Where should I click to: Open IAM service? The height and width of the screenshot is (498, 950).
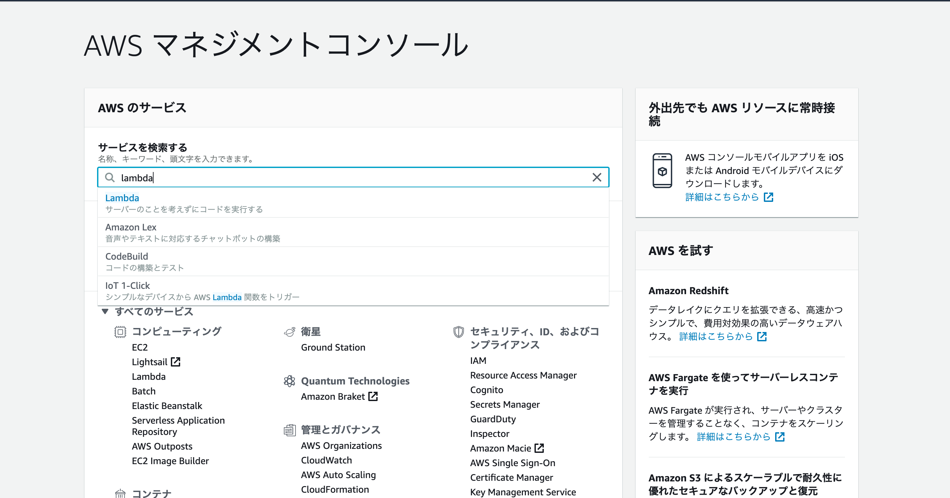point(478,361)
